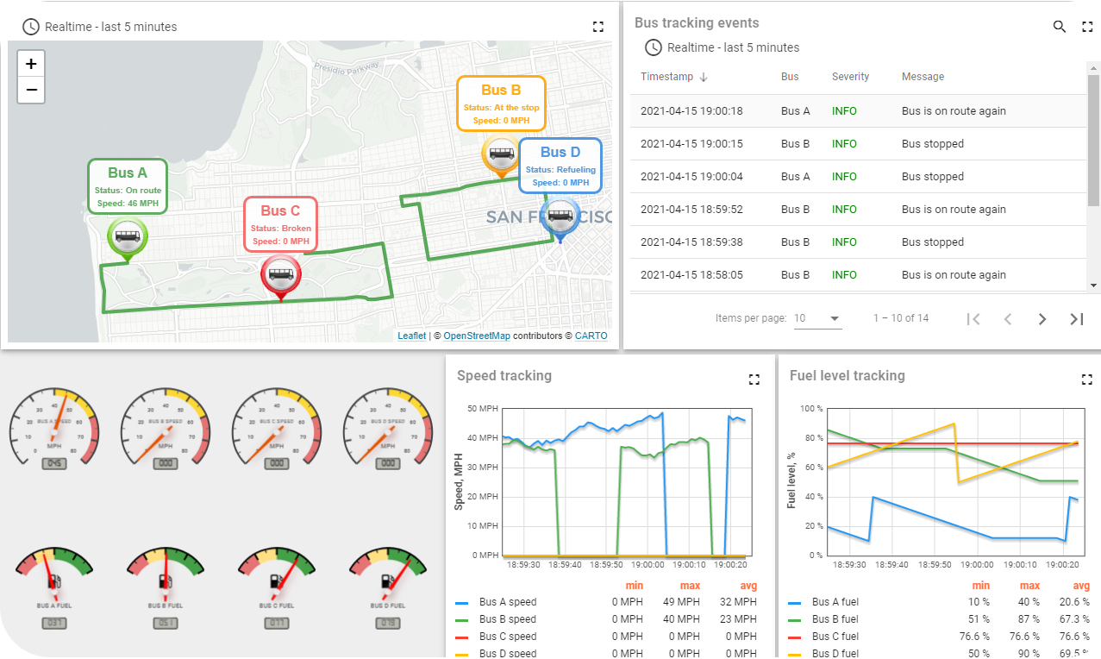Click the Bus D fuel gauge

coord(388,586)
